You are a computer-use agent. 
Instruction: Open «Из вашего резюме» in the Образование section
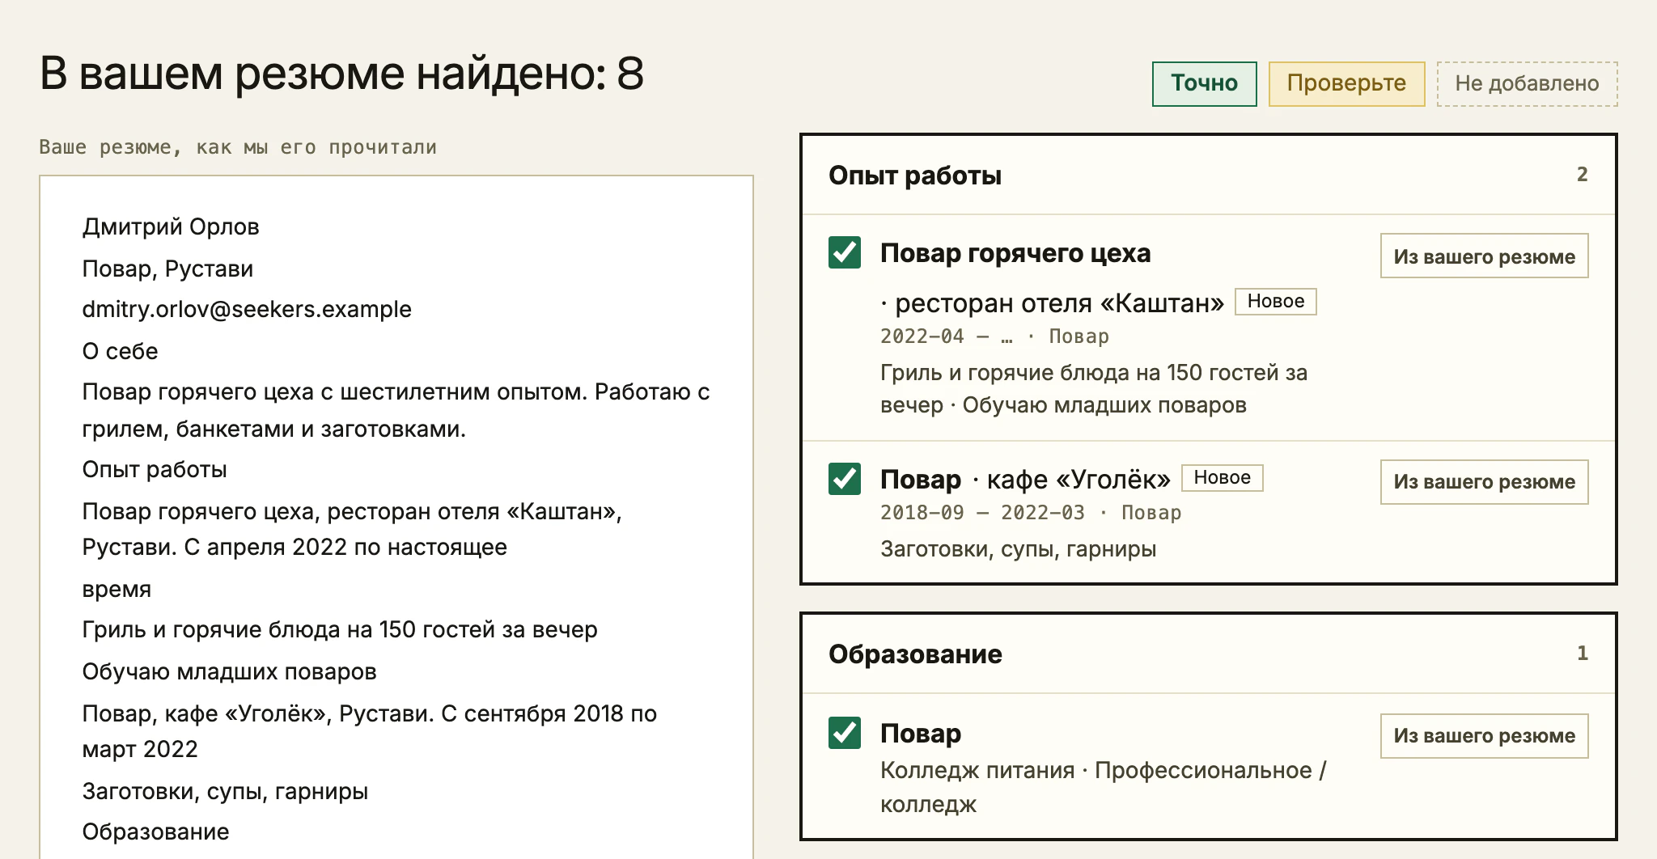tap(1484, 736)
